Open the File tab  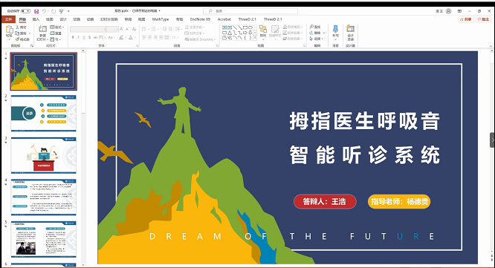tap(8, 19)
